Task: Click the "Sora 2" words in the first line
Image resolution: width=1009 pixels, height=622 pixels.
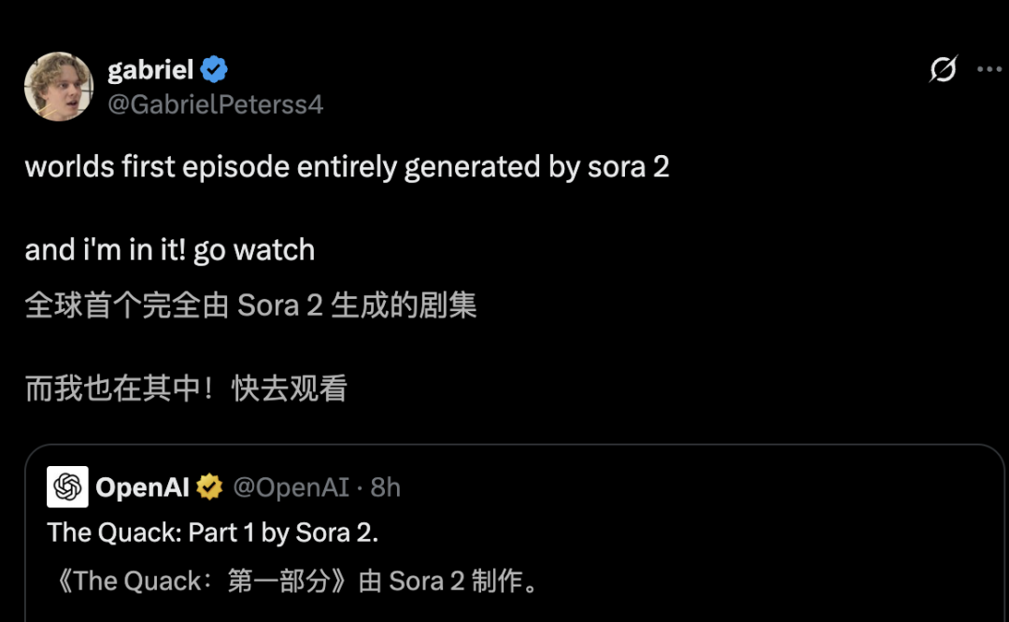Action: (628, 167)
